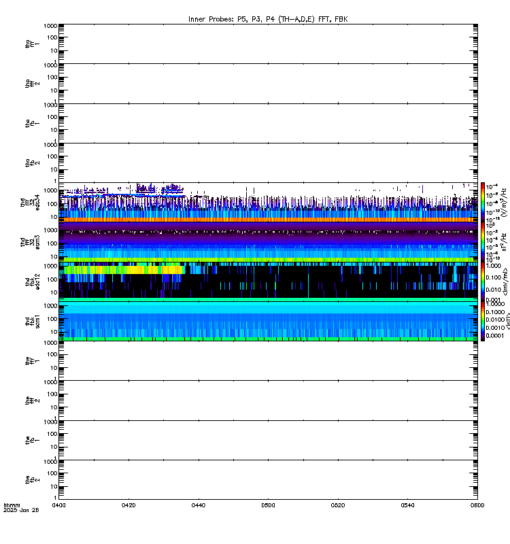Click the 1000 y-tick of the 'tha ff 1' panel
510x544 pixels.
click(x=50, y=26)
